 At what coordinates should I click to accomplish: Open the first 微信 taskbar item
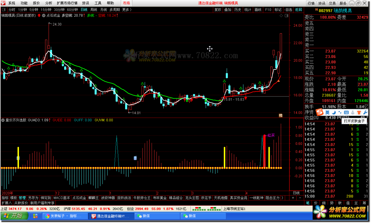point(157,216)
